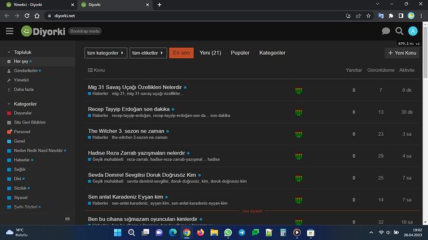428x240 pixels.
Task: Click poster avatar on Sevda Demirel topic row
Action: tap(298, 178)
